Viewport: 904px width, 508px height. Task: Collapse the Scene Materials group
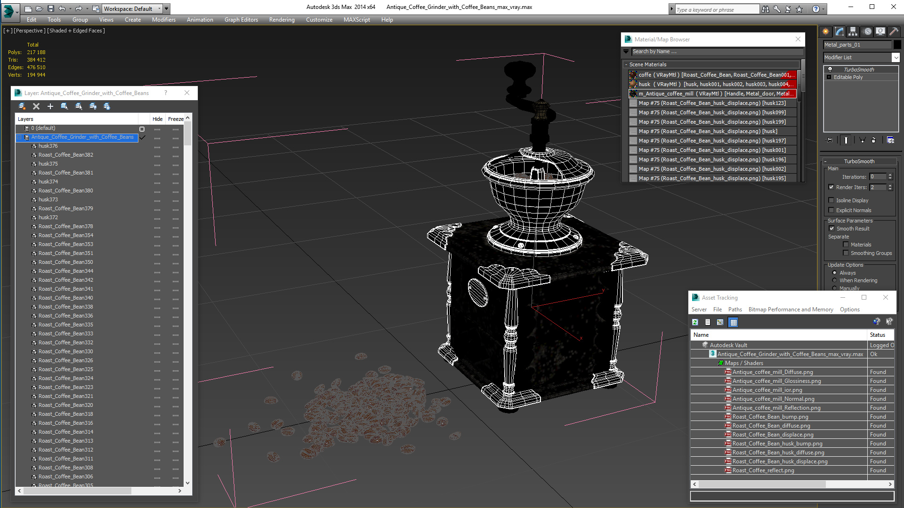click(x=626, y=64)
